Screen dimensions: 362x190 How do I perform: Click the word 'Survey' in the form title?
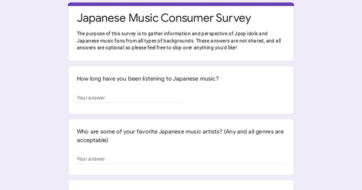click(233, 18)
